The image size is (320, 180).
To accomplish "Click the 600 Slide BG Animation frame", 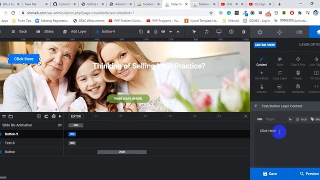I will point(75,125).
